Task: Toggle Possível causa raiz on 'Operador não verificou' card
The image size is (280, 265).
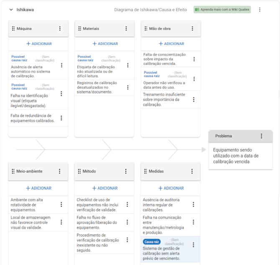Action: pyautogui.click(x=152, y=74)
